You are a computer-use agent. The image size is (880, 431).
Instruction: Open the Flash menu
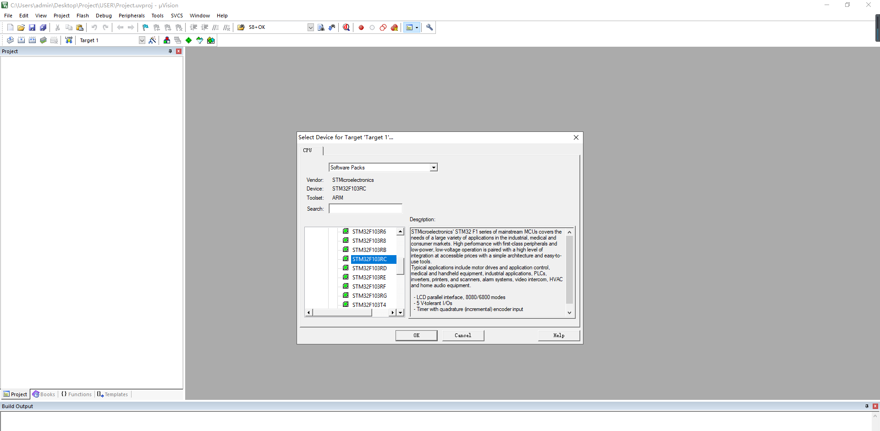click(x=82, y=16)
